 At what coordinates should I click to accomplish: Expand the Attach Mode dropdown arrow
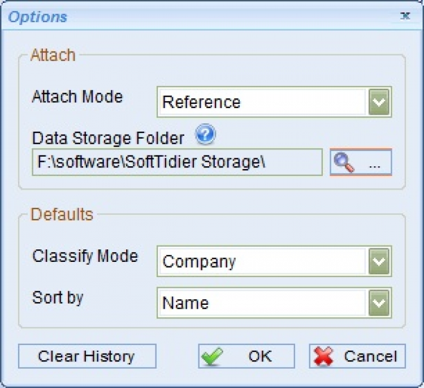click(380, 102)
